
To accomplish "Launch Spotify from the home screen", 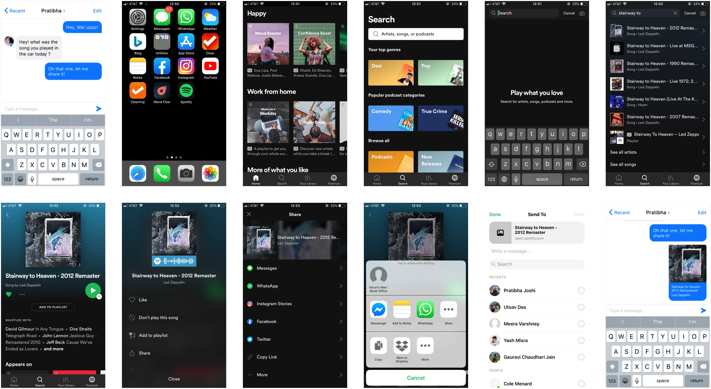I will pyautogui.click(x=186, y=91).
